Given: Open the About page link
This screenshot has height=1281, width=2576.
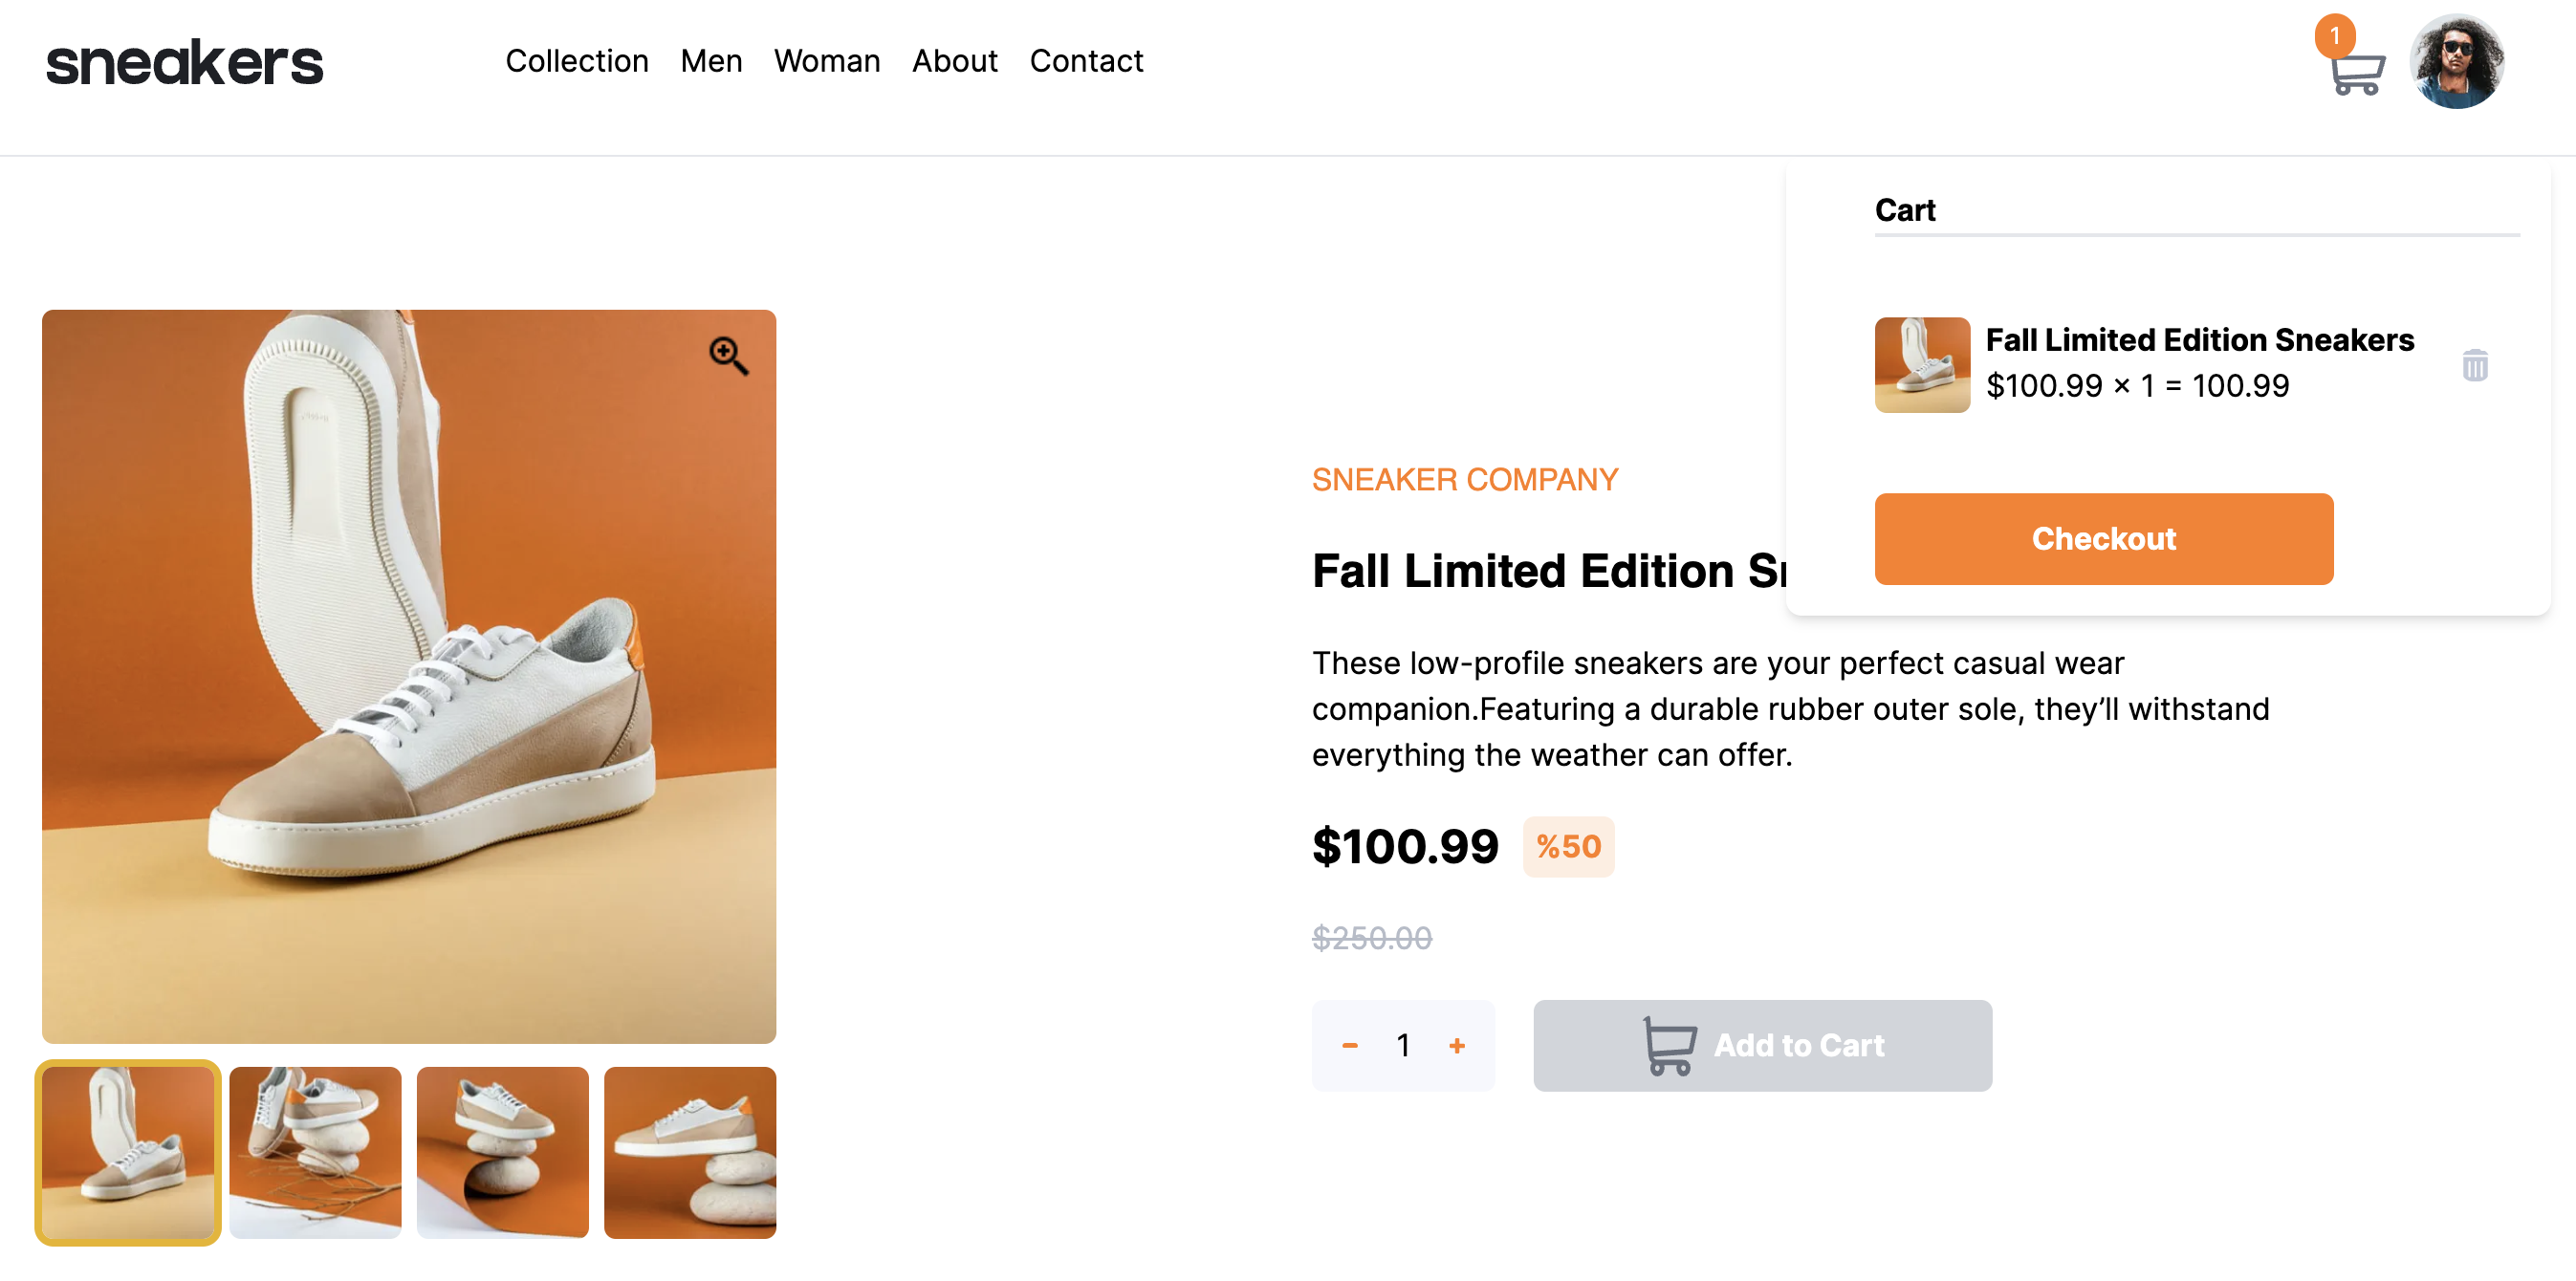Looking at the screenshot, I should (954, 61).
